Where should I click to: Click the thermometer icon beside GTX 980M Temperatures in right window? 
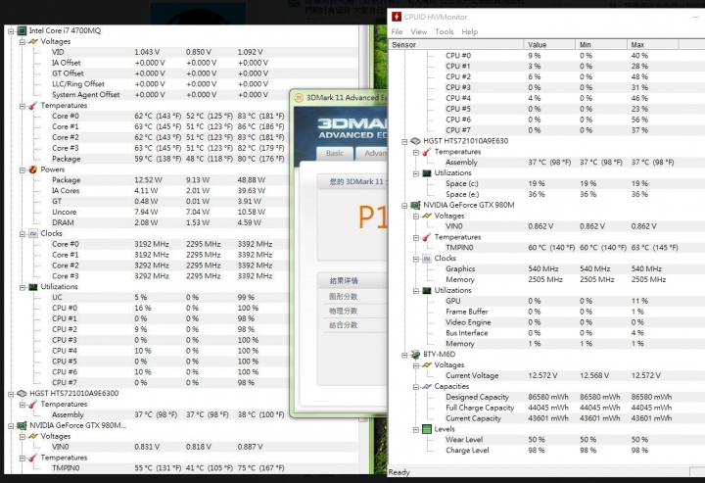[426, 237]
